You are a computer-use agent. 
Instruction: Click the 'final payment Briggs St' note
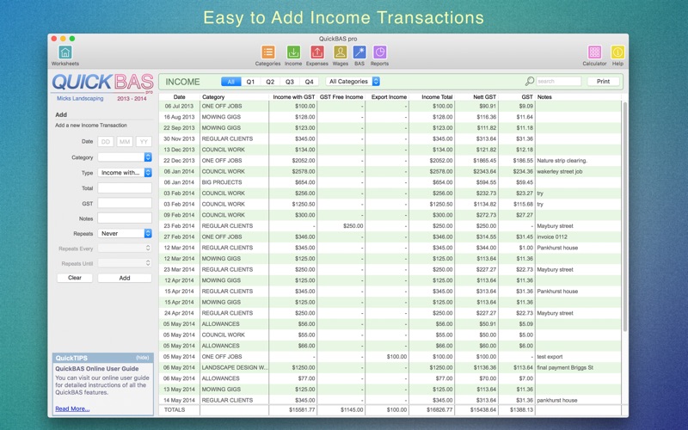[565, 368]
